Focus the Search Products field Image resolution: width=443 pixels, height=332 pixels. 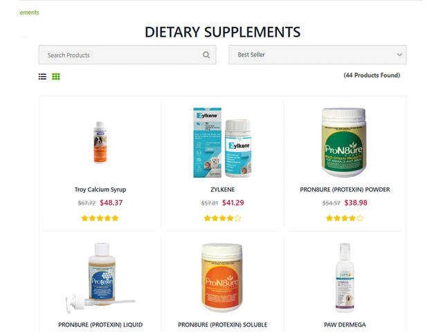click(127, 55)
